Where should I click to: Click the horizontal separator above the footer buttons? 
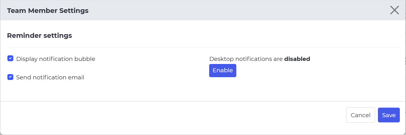[x=203, y=101]
